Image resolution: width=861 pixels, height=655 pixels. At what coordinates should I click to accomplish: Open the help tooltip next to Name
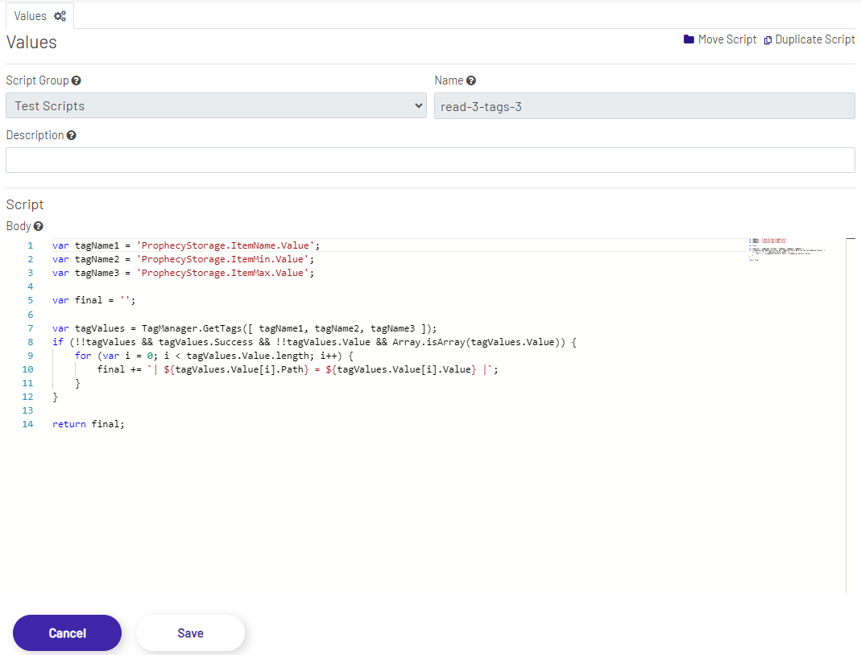point(471,80)
